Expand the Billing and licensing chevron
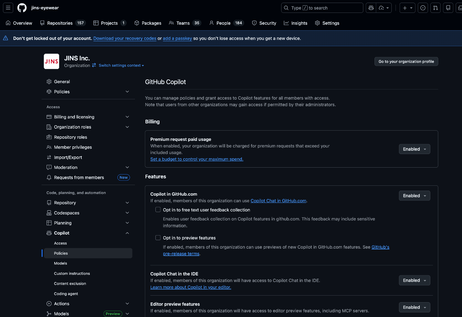462x317 pixels. pos(127,117)
